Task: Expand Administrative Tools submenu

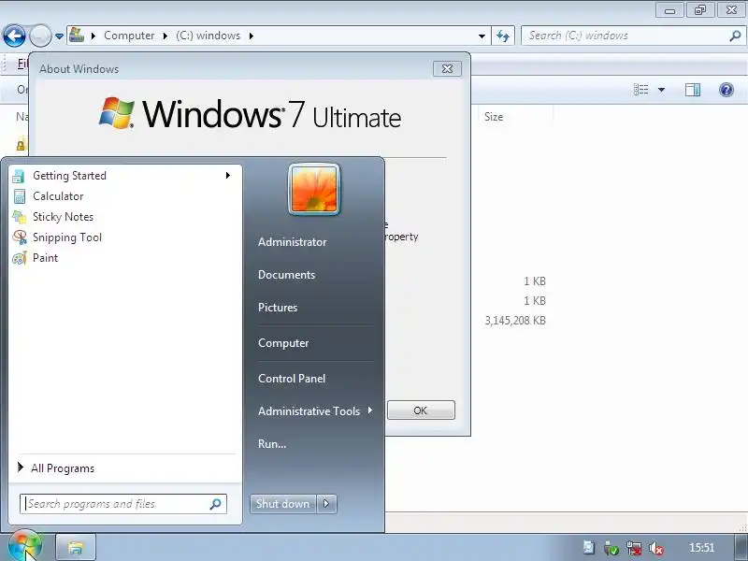Action: (314, 410)
